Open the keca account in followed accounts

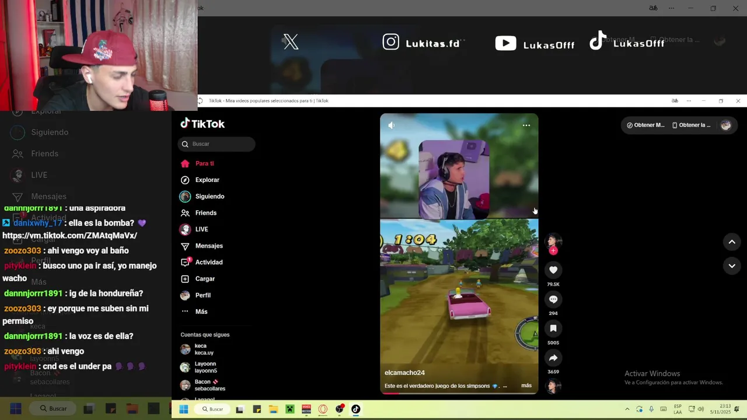coord(203,349)
